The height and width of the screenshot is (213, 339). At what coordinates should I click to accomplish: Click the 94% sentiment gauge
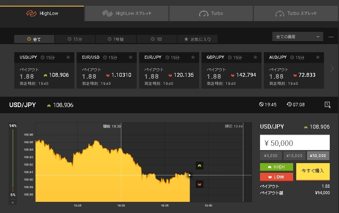click(x=13, y=126)
